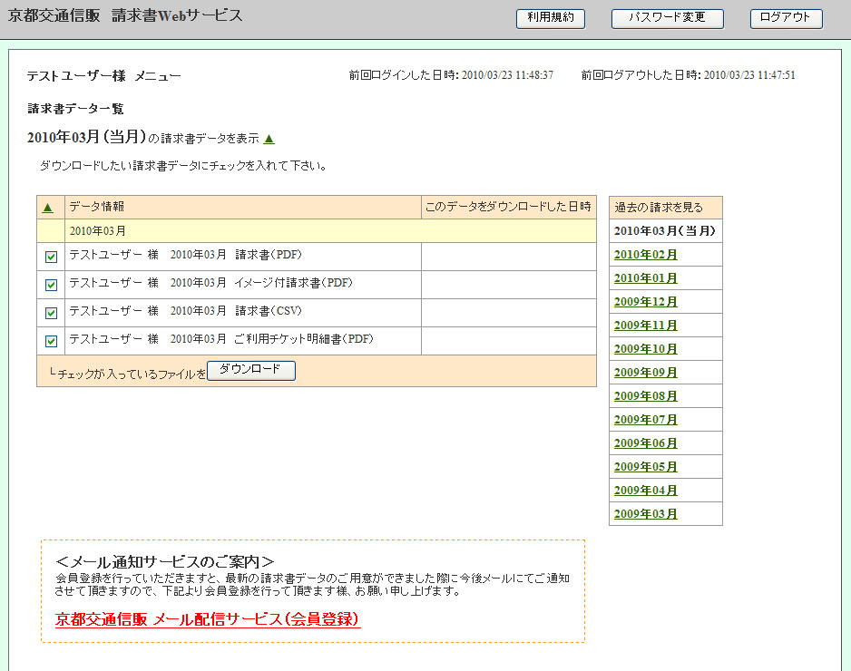Open 2009年05月 invoice data

pyautogui.click(x=646, y=467)
